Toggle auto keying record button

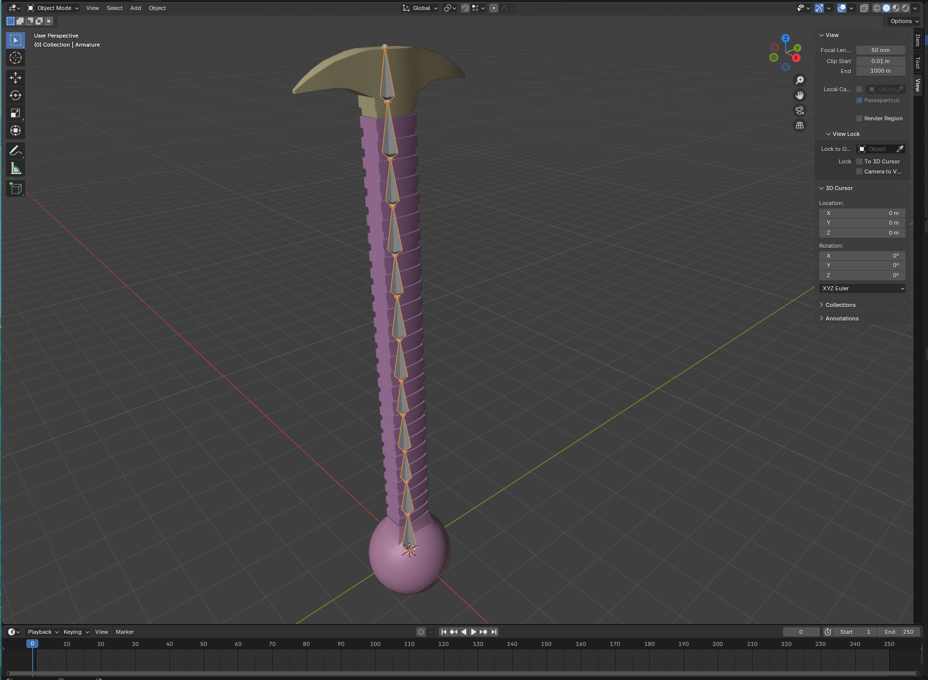(421, 632)
